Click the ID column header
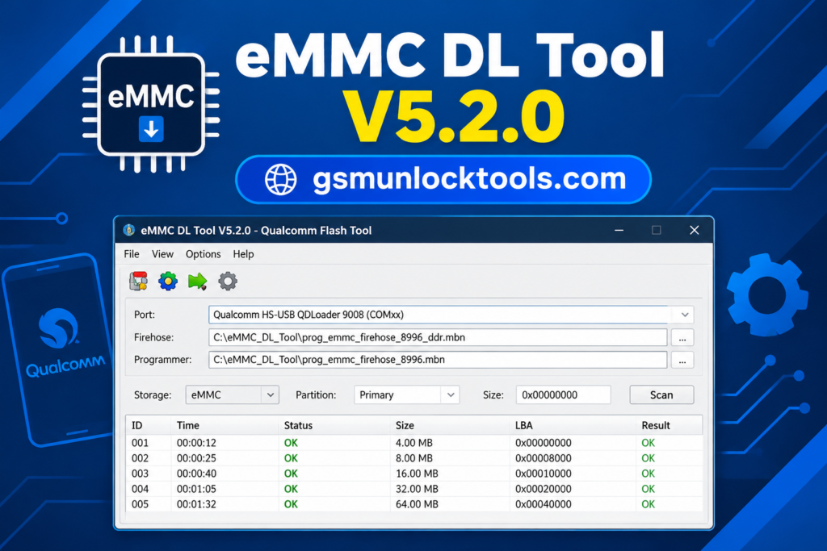Viewport: 827px width, 551px height. click(x=149, y=425)
